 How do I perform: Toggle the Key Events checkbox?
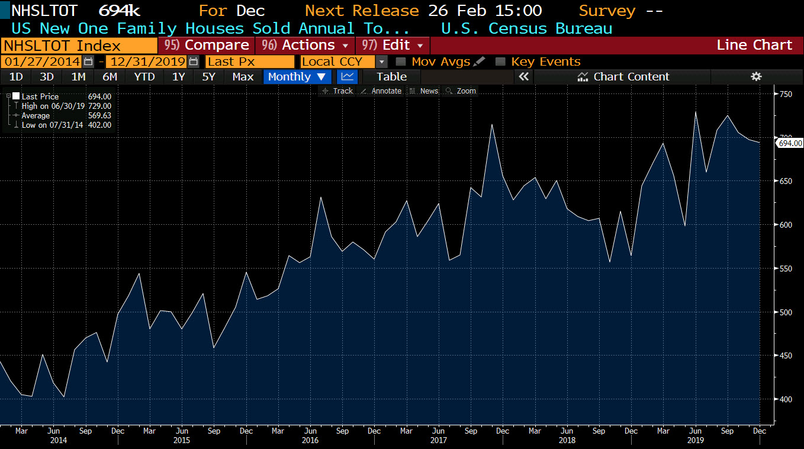500,62
